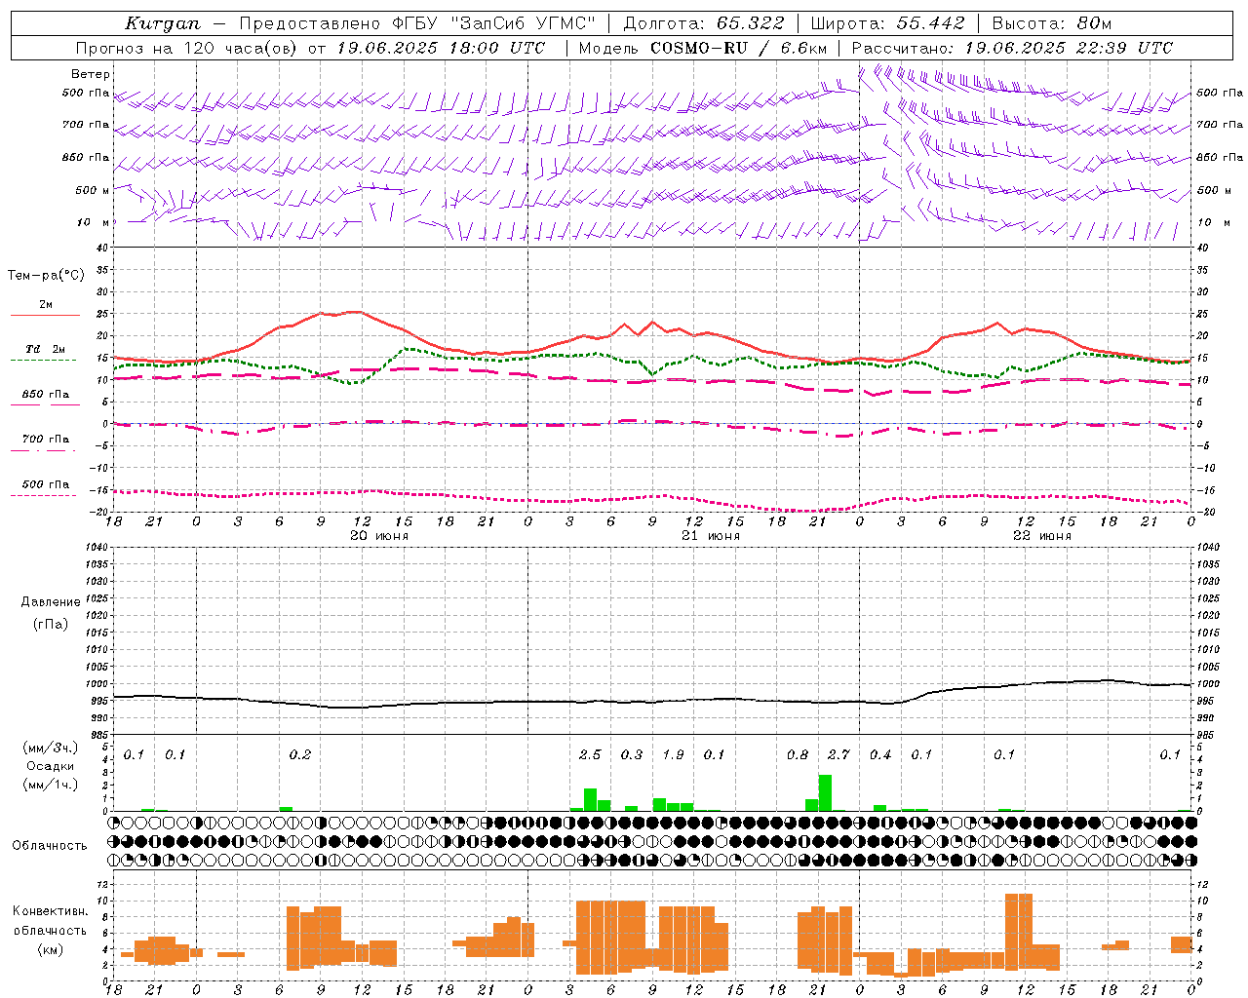This screenshot has height=998, width=1248.
Task: Click the "Осадки" precipitation label
Action: point(51,766)
